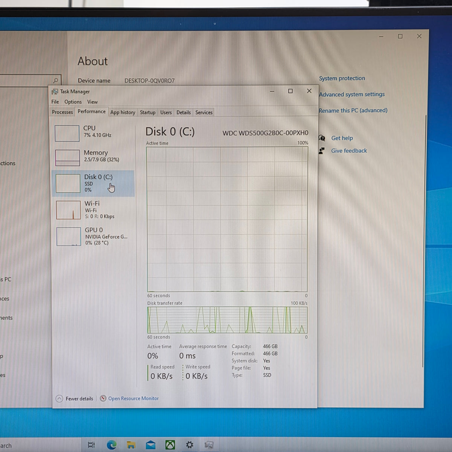Click Rename this PC (advanced) link
The height and width of the screenshot is (452, 452).
353,110
